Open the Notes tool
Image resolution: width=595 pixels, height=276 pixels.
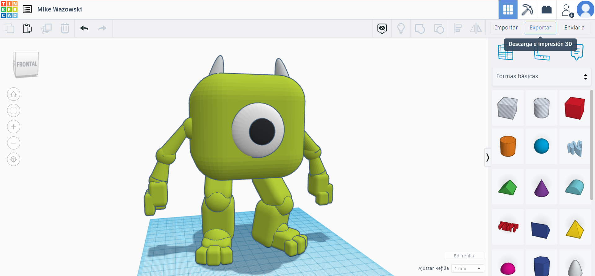577,52
